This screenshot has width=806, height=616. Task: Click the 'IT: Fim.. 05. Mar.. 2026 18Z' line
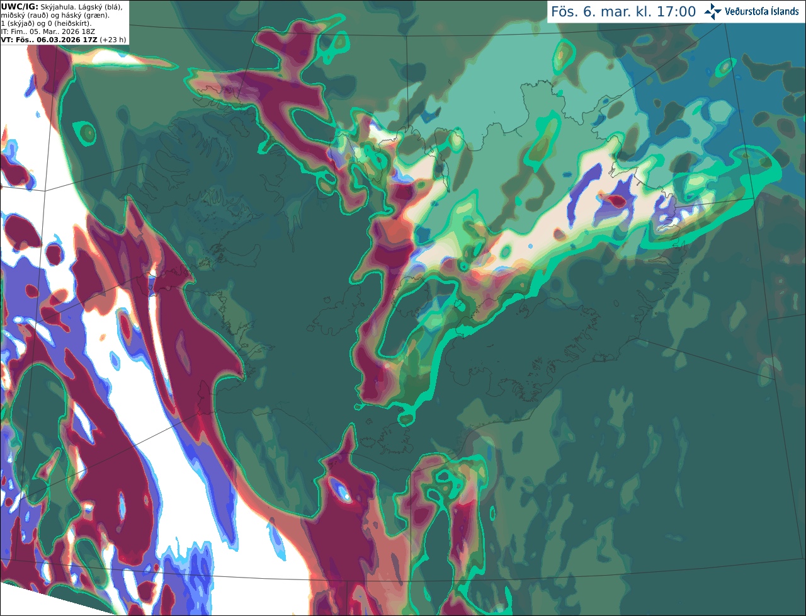coord(47,31)
